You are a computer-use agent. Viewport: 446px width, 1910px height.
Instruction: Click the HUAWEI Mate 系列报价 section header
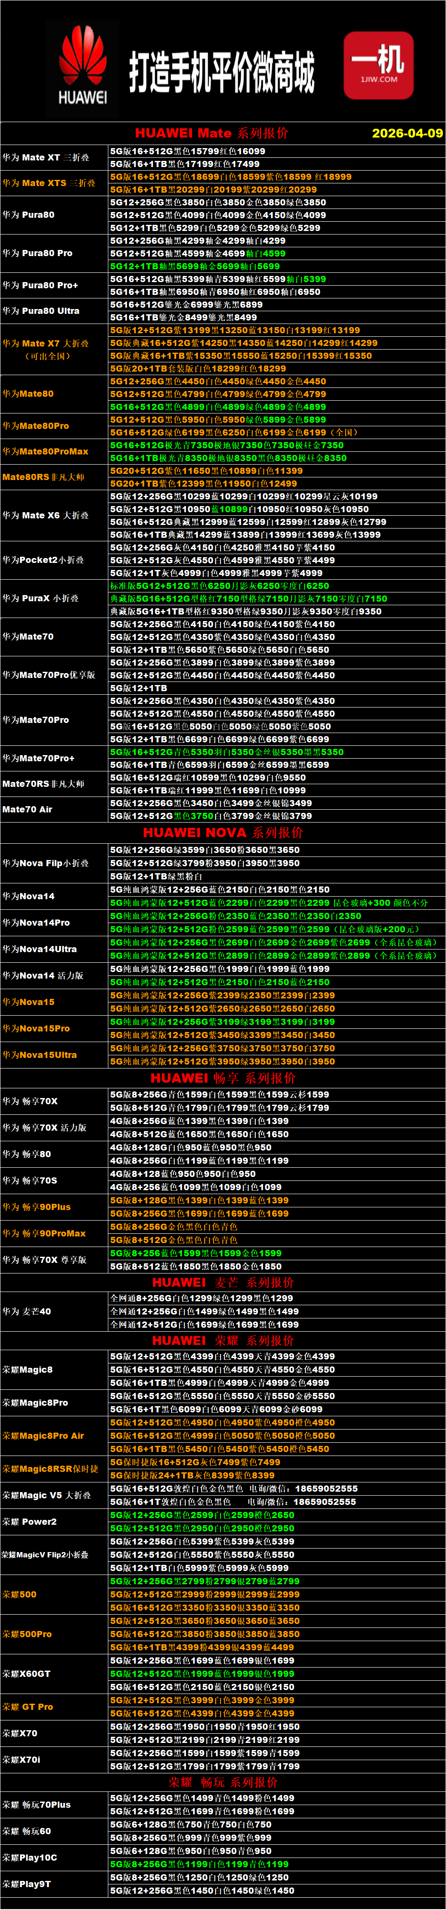(x=211, y=134)
